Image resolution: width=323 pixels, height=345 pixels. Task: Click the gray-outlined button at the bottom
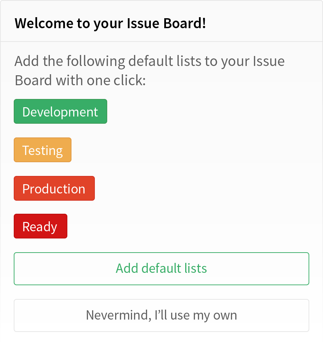coord(161,315)
